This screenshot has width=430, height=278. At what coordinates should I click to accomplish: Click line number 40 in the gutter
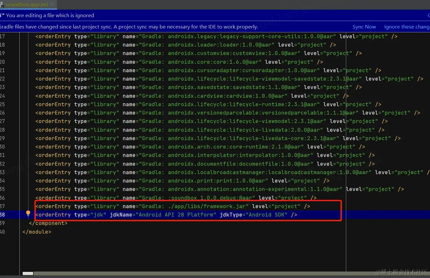2,232
